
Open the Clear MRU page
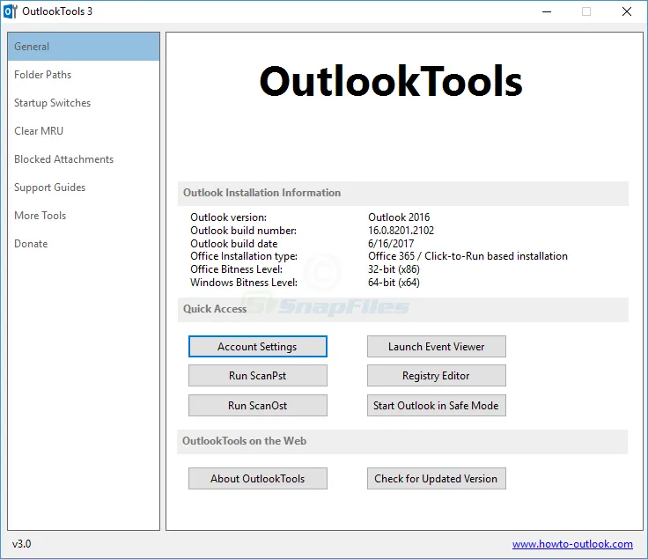click(84, 131)
